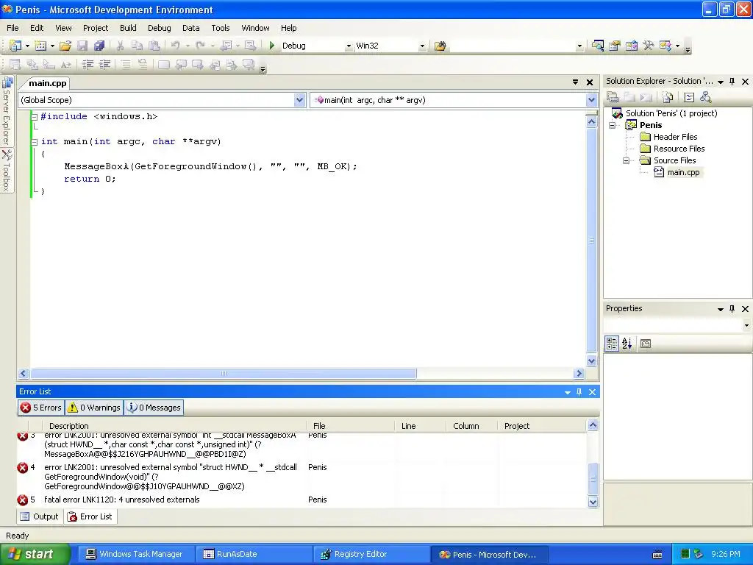Open the (Global Scope) dropdown
This screenshot has width=753, height=565.
pos(299,100)
